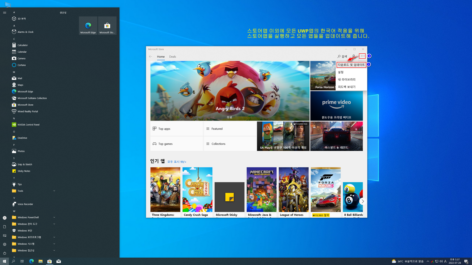
Task: Open Angry Birds 2 featured banner
Action: (230, 91)
